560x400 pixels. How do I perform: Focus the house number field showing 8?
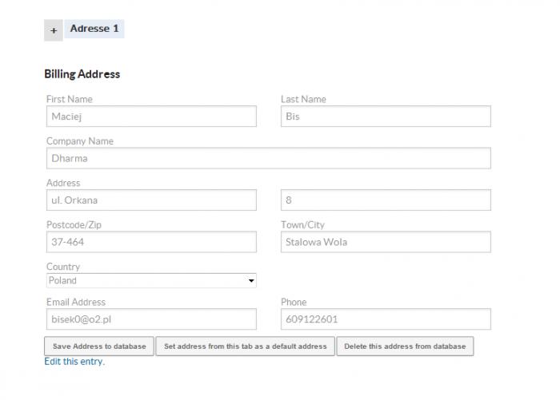385,200
